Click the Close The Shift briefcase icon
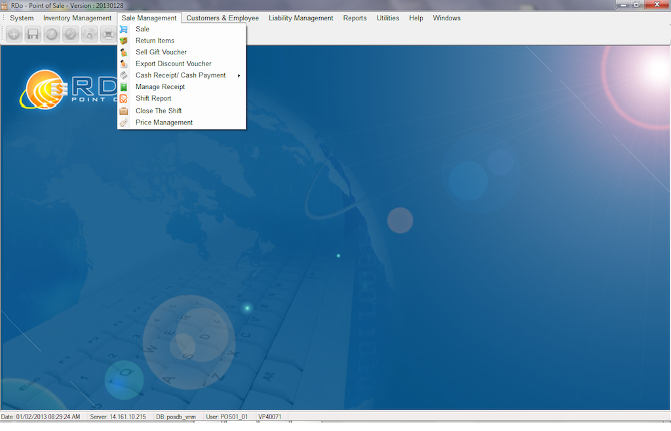Viewport: 671px width, 431px height. click(123, 111)
